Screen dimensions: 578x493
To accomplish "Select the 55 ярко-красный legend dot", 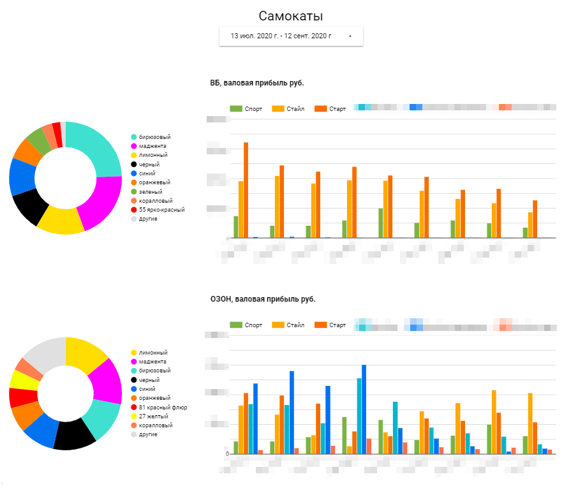I will (x=134, y=210).
